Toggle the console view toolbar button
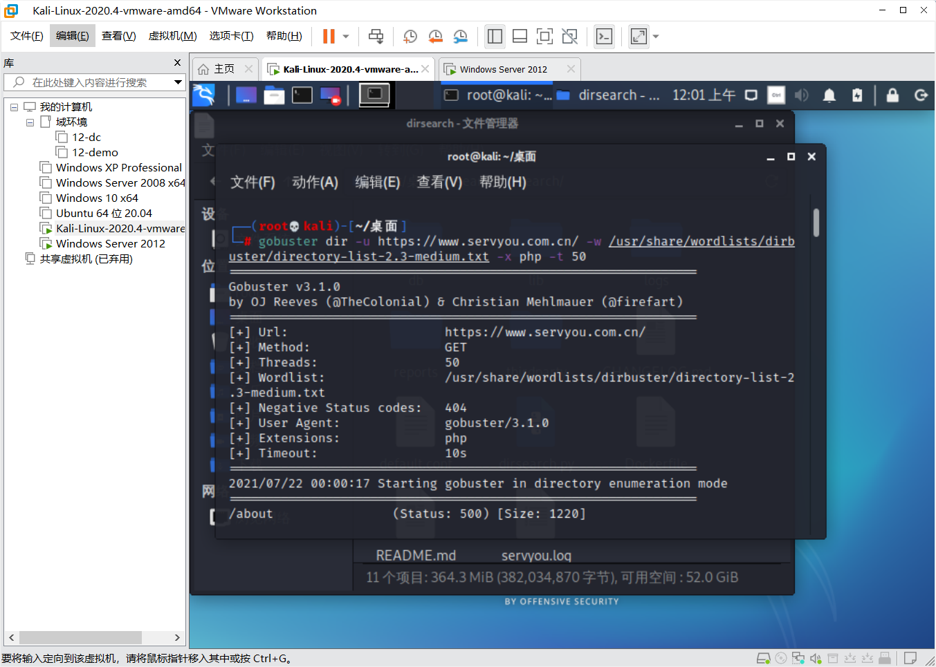936x667 pixels. [604, 36]
